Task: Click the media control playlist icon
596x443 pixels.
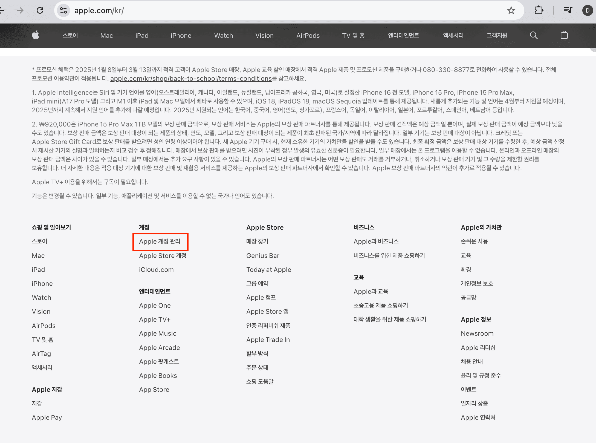Action: tap(568, 11)
